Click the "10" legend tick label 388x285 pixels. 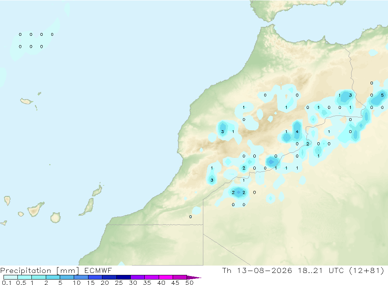pyautogui.click(x=77, y=283)
